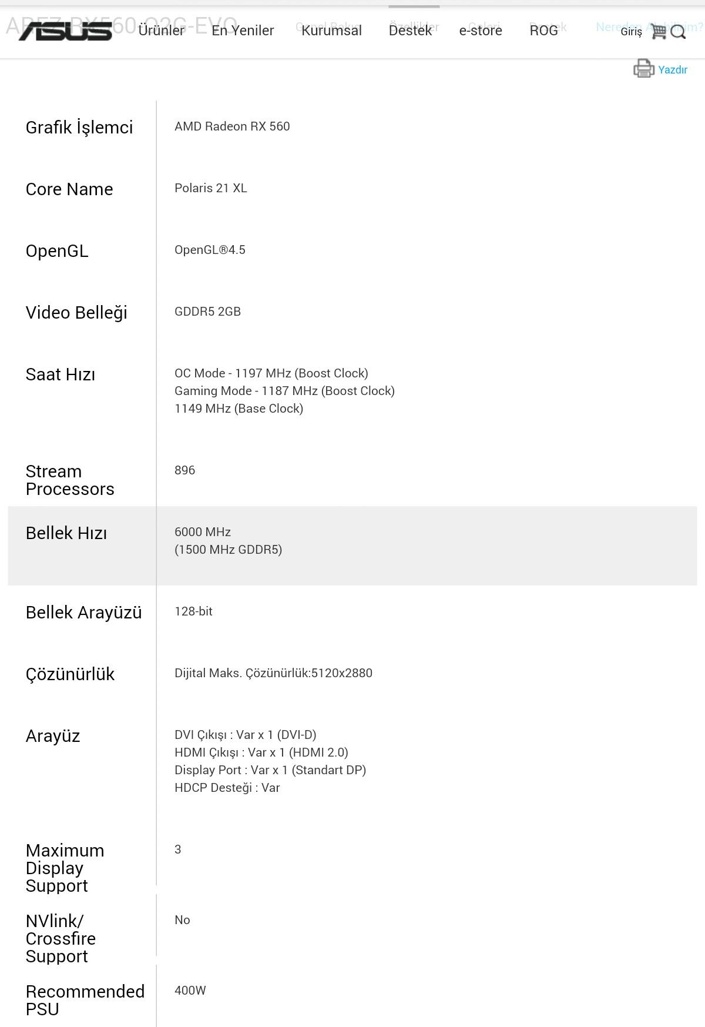The width and height of the screenshot is (705, 1027).
Task: Open the Ürünler menu
Action: [x=162, y=31]
